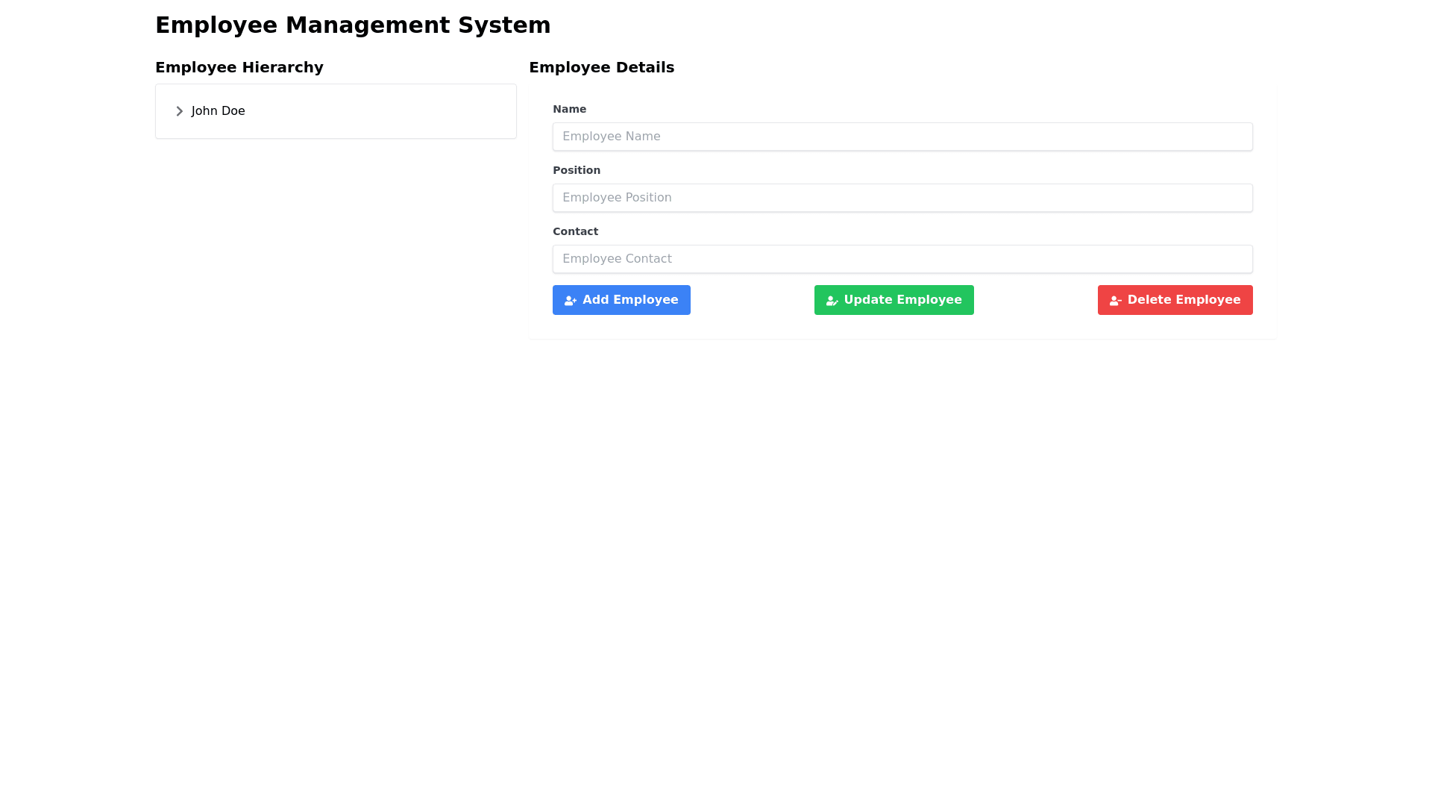The height and width of the screenshot is (806, 1432).
Task: Click the Employee Hierarchy panel area
Action: (x=336, y=127)
